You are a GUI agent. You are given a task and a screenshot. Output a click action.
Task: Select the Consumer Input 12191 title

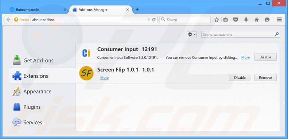[127, 49]
